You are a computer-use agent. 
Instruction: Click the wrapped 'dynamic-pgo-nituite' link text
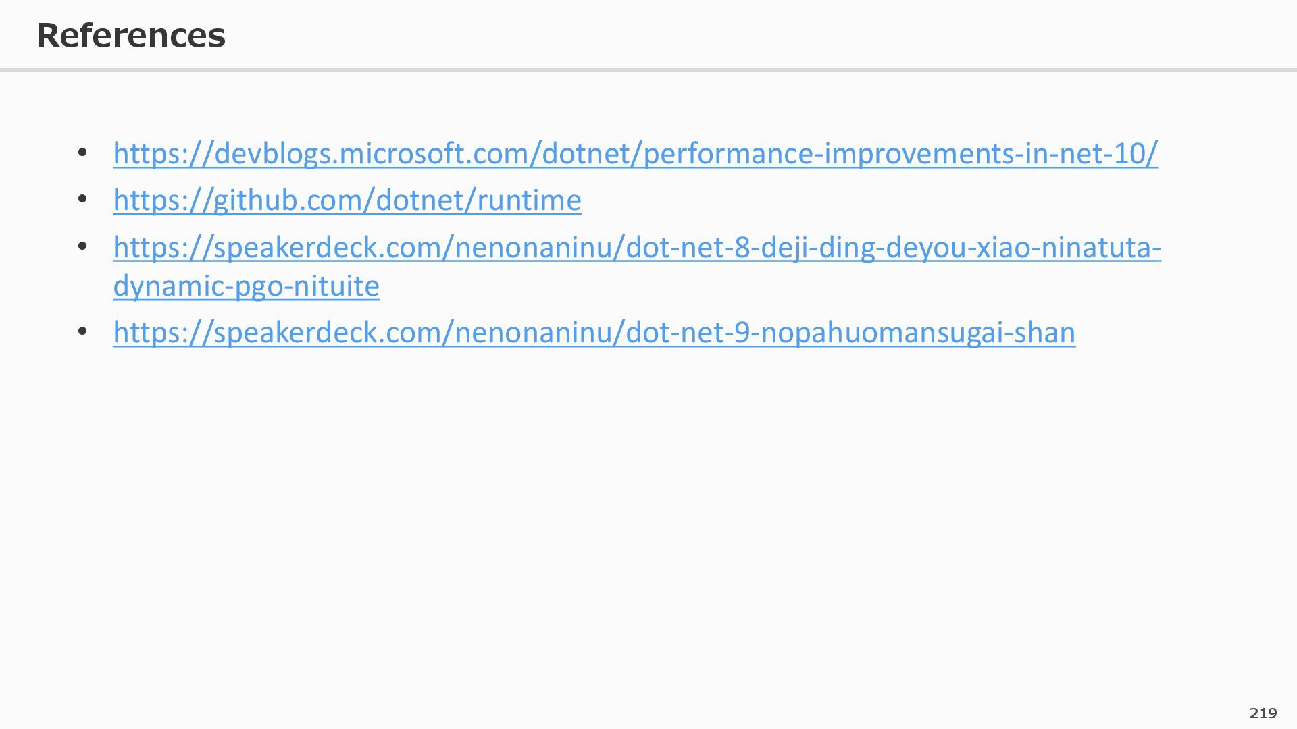(x=246, y=286)
